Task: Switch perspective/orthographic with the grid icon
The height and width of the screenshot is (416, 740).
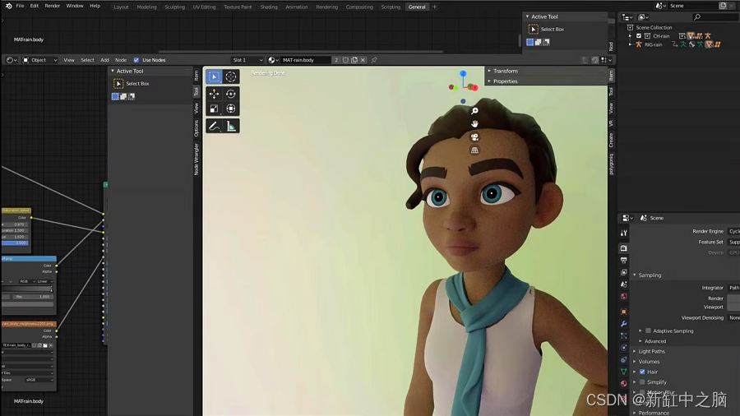Action: 474,150
